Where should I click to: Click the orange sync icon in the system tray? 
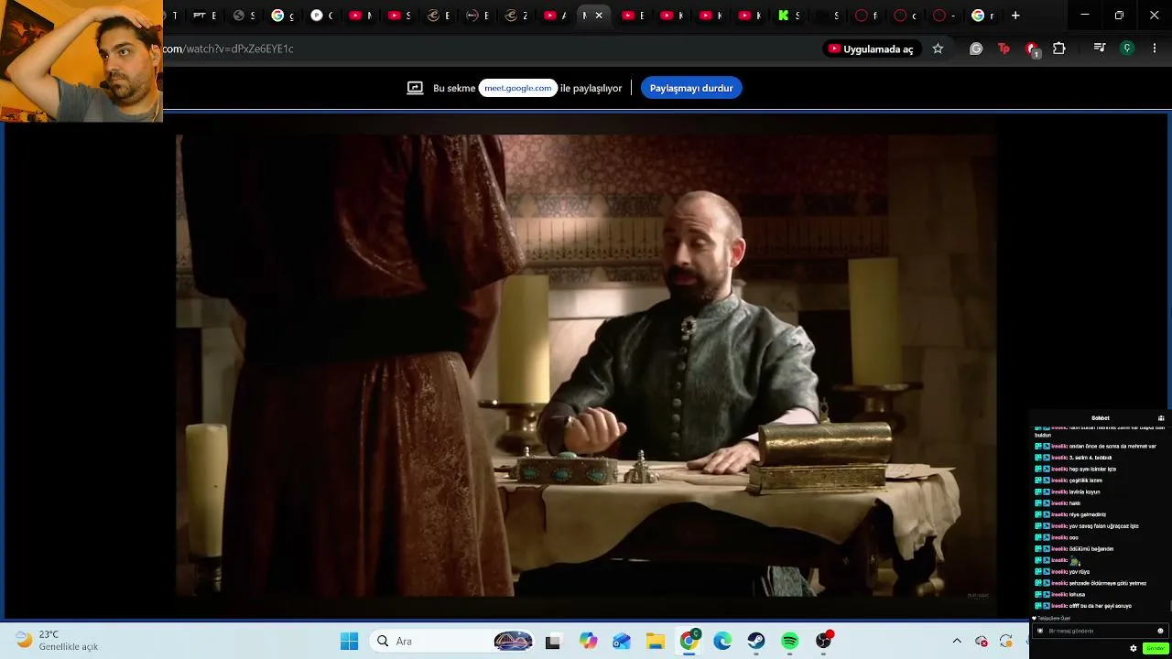(1006, 642)
